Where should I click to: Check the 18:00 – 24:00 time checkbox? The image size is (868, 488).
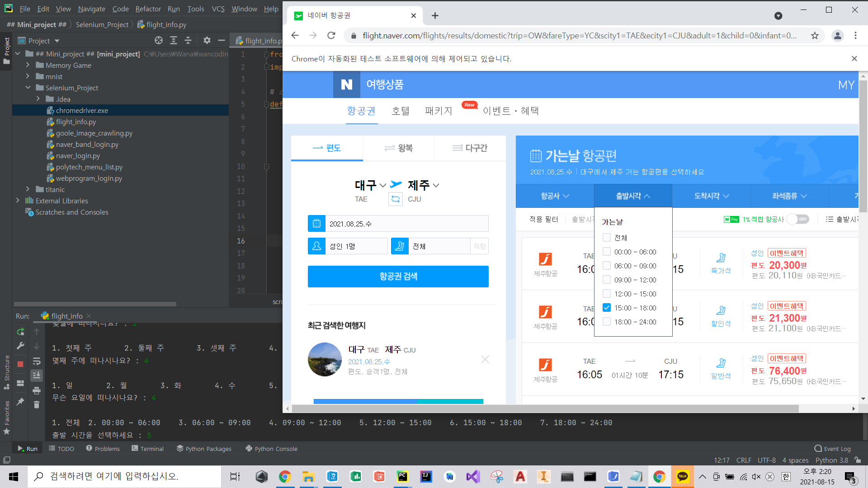click(x=607, y=322)
